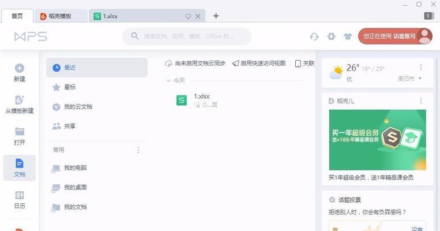Image resolution: width=440 pixels, height=231 pixels.
Task: Open weather widget more options
Action: [x=420, y=67]
